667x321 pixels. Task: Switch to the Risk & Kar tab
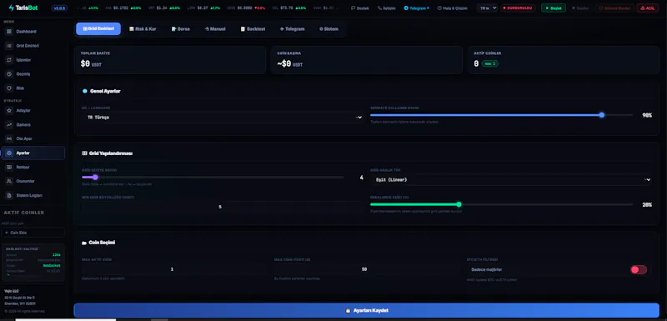pos(143,29)
